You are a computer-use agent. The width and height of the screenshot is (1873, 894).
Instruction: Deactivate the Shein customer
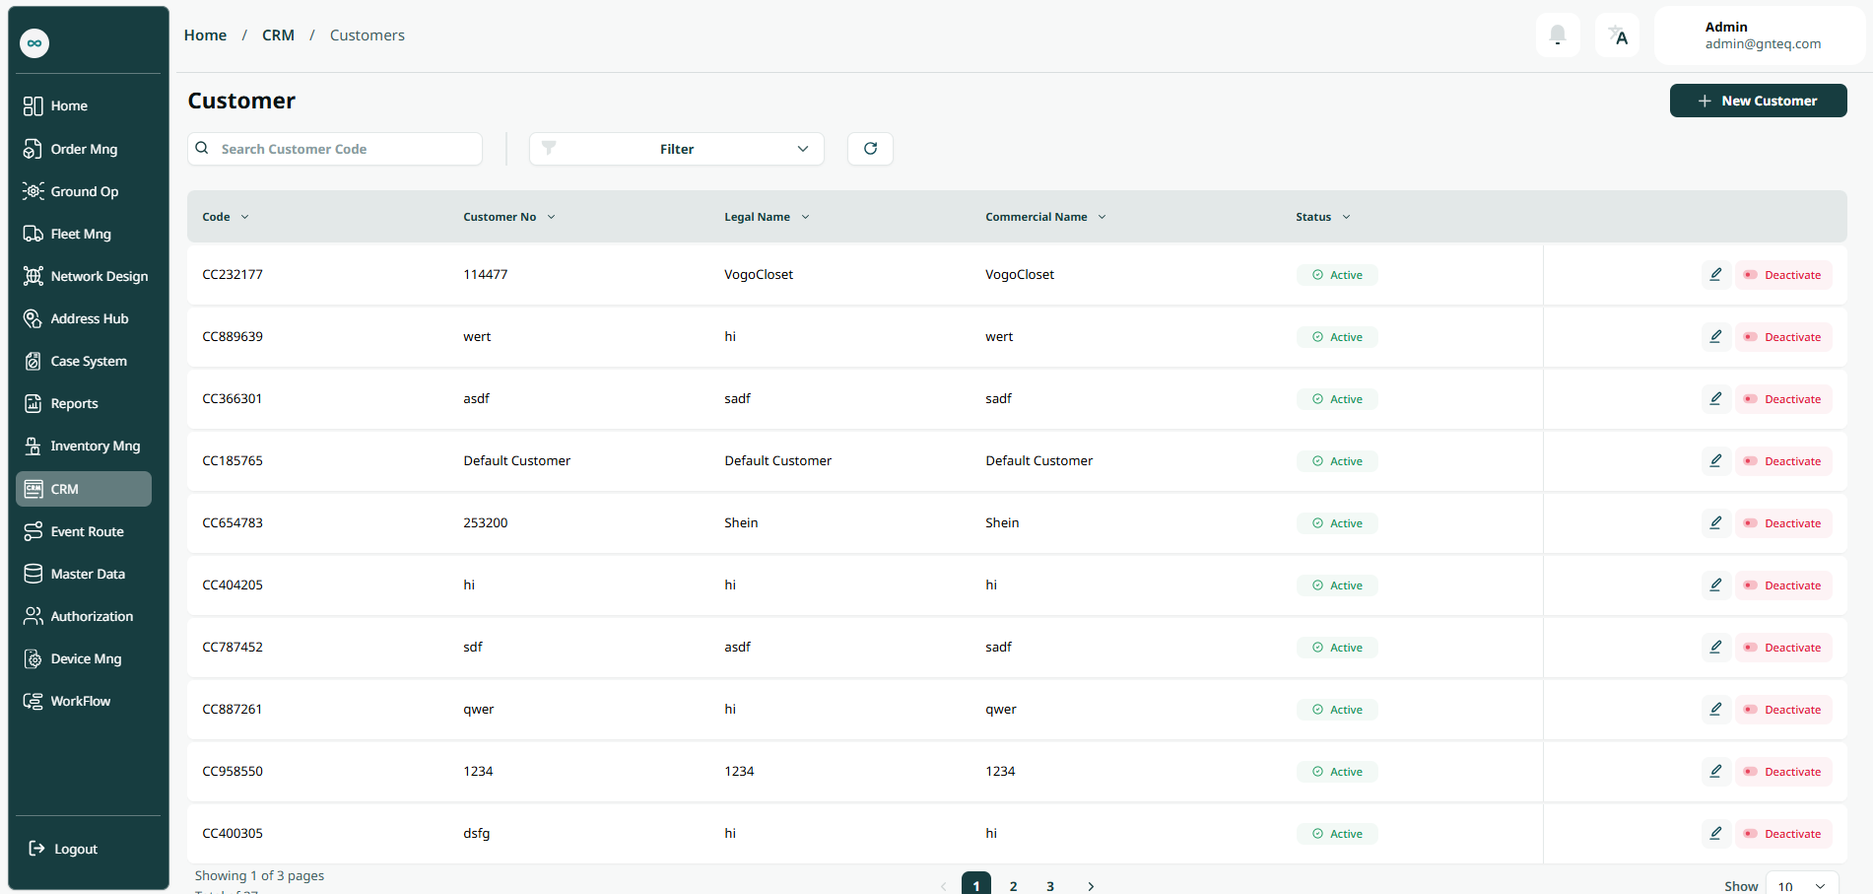(1783, 523)
